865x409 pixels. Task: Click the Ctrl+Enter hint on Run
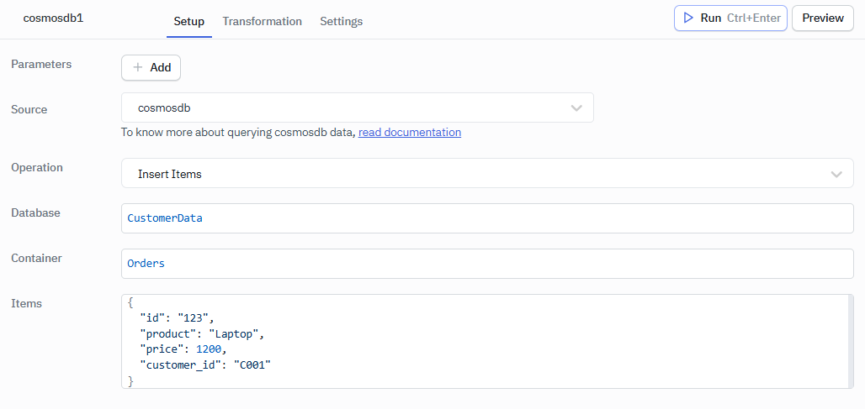click(754, 18)
